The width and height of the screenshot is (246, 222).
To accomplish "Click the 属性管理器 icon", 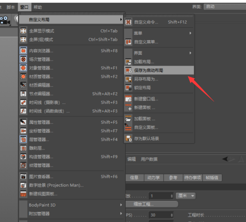I will point(23,122).
